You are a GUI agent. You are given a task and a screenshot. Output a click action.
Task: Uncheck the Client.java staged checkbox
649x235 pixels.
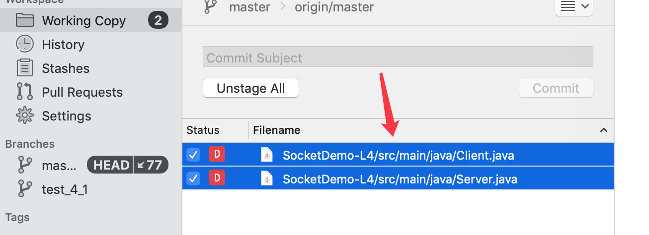pyautogui.click(x=193, y=155)
